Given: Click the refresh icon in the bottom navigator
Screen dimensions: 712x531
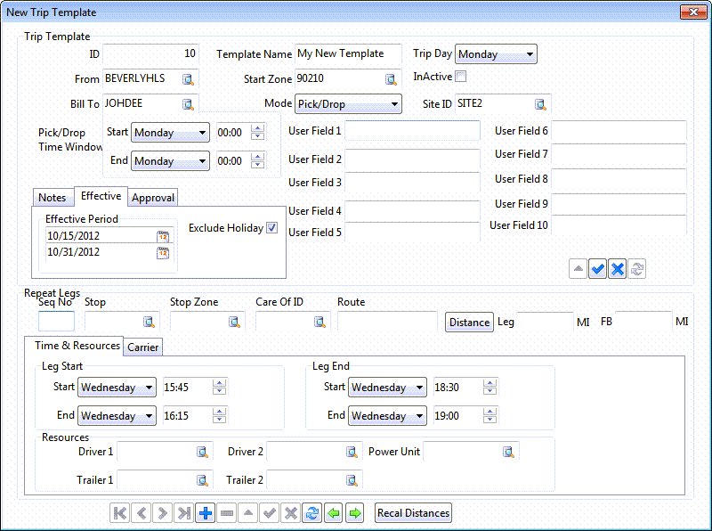Looking at the screenshot, I should [x=311, y=513].
